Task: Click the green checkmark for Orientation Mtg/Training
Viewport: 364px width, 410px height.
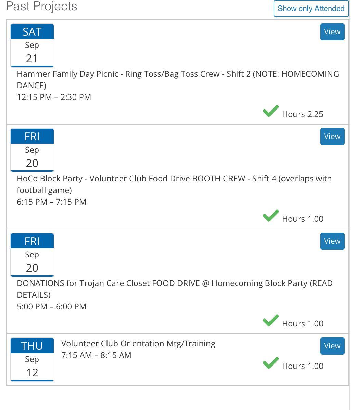Action: pos(271,363)
